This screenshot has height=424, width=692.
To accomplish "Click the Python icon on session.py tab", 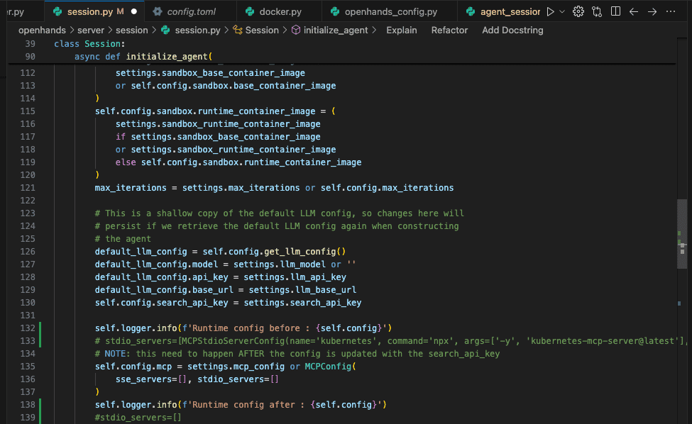I will (57, 12).
